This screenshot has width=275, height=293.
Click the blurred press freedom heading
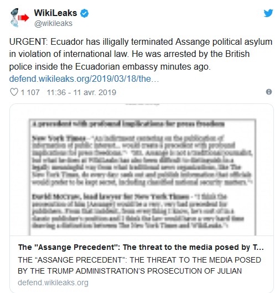128,124
